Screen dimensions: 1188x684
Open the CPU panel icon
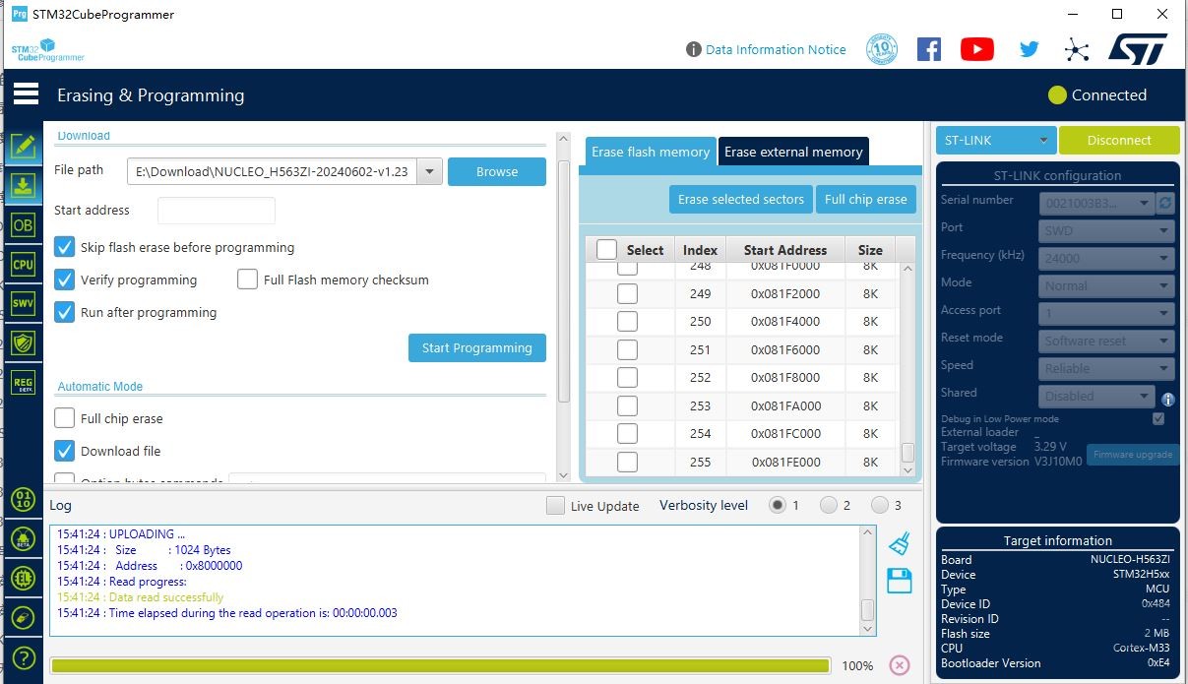23,265
